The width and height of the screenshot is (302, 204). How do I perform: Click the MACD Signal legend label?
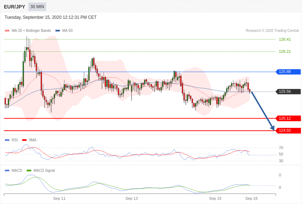44,170
